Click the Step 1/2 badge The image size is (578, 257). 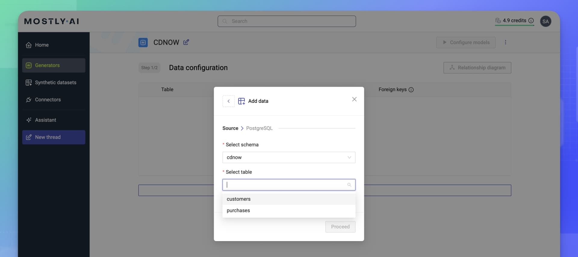coord(149,68)
